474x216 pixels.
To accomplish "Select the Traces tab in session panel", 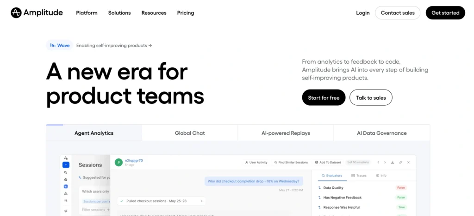I will [x=359, y=175].
